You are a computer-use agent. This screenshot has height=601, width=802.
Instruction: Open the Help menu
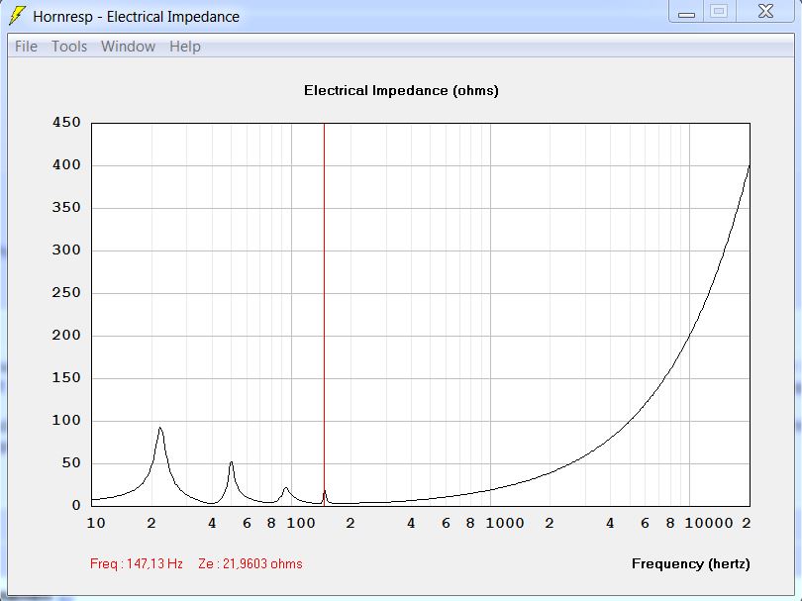[x=185, y=47]
